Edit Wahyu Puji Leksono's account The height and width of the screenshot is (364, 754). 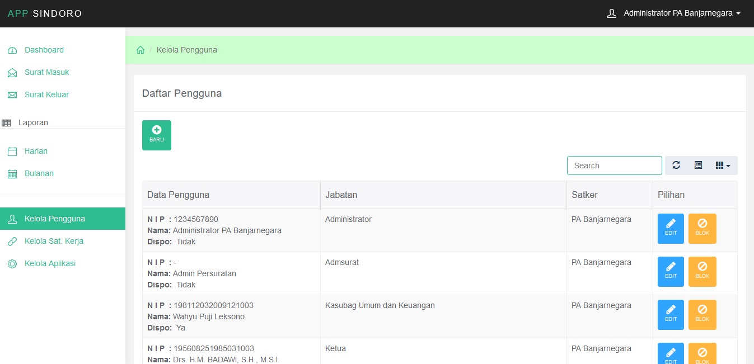(671, 315)
